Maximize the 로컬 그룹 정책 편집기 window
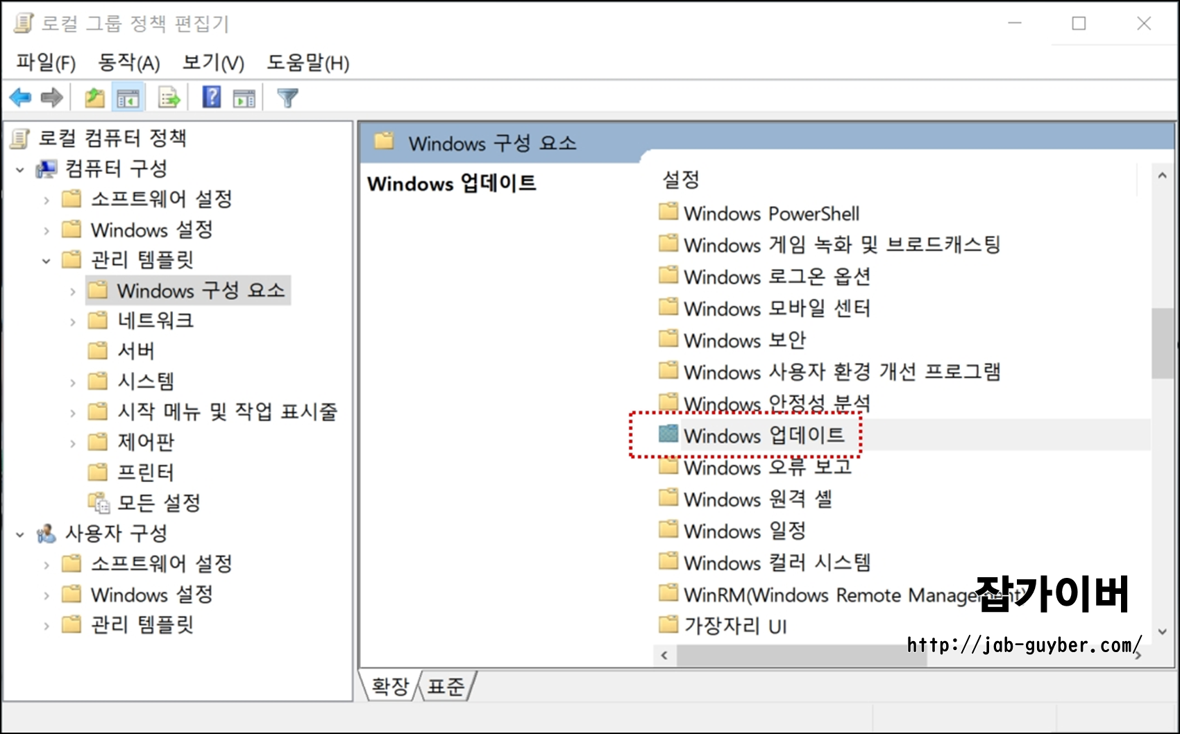Screen dimensions: 1180x734 pyautogui.click(x=1079, y=24)
